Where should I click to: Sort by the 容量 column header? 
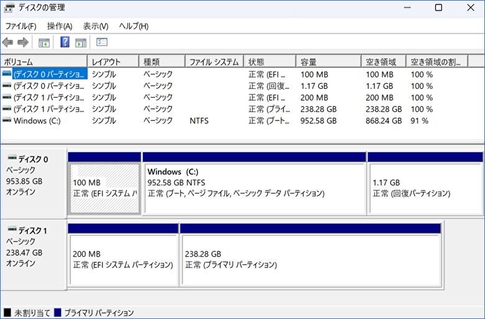point(328,62)
